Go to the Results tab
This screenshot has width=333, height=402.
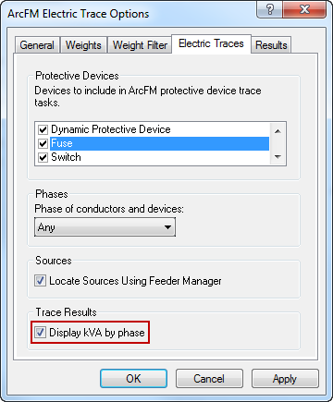[x=271, y=45]
